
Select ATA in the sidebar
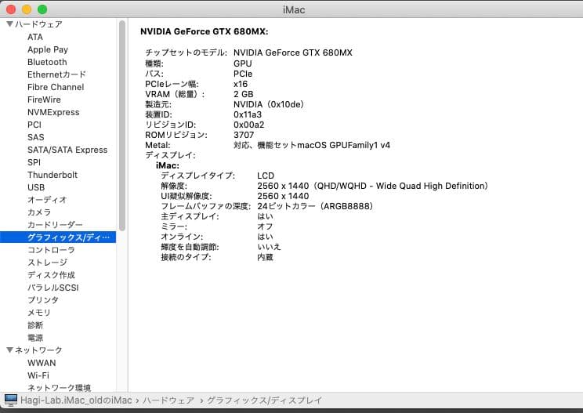[35, 37]
